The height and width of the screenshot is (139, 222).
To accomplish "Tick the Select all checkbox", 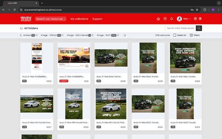I will click(175, 35).
